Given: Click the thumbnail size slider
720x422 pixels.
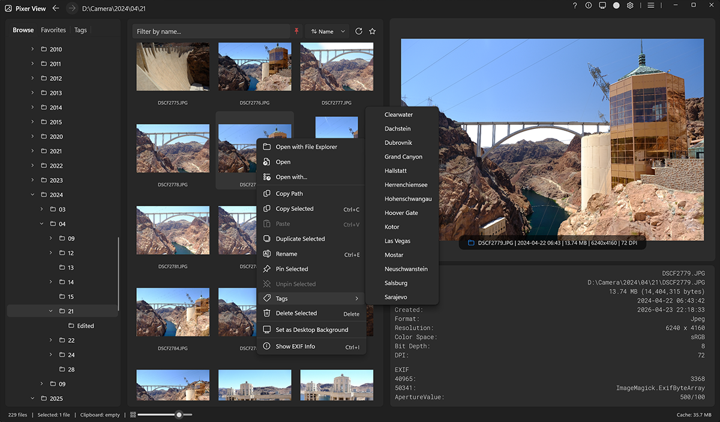Looking at the screenshot, I should (178, 414).
